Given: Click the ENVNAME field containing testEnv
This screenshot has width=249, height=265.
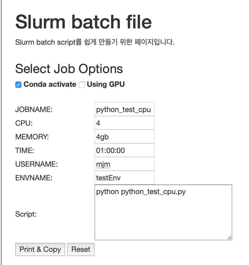Looking at the screenshot, I should pos(124,178).
